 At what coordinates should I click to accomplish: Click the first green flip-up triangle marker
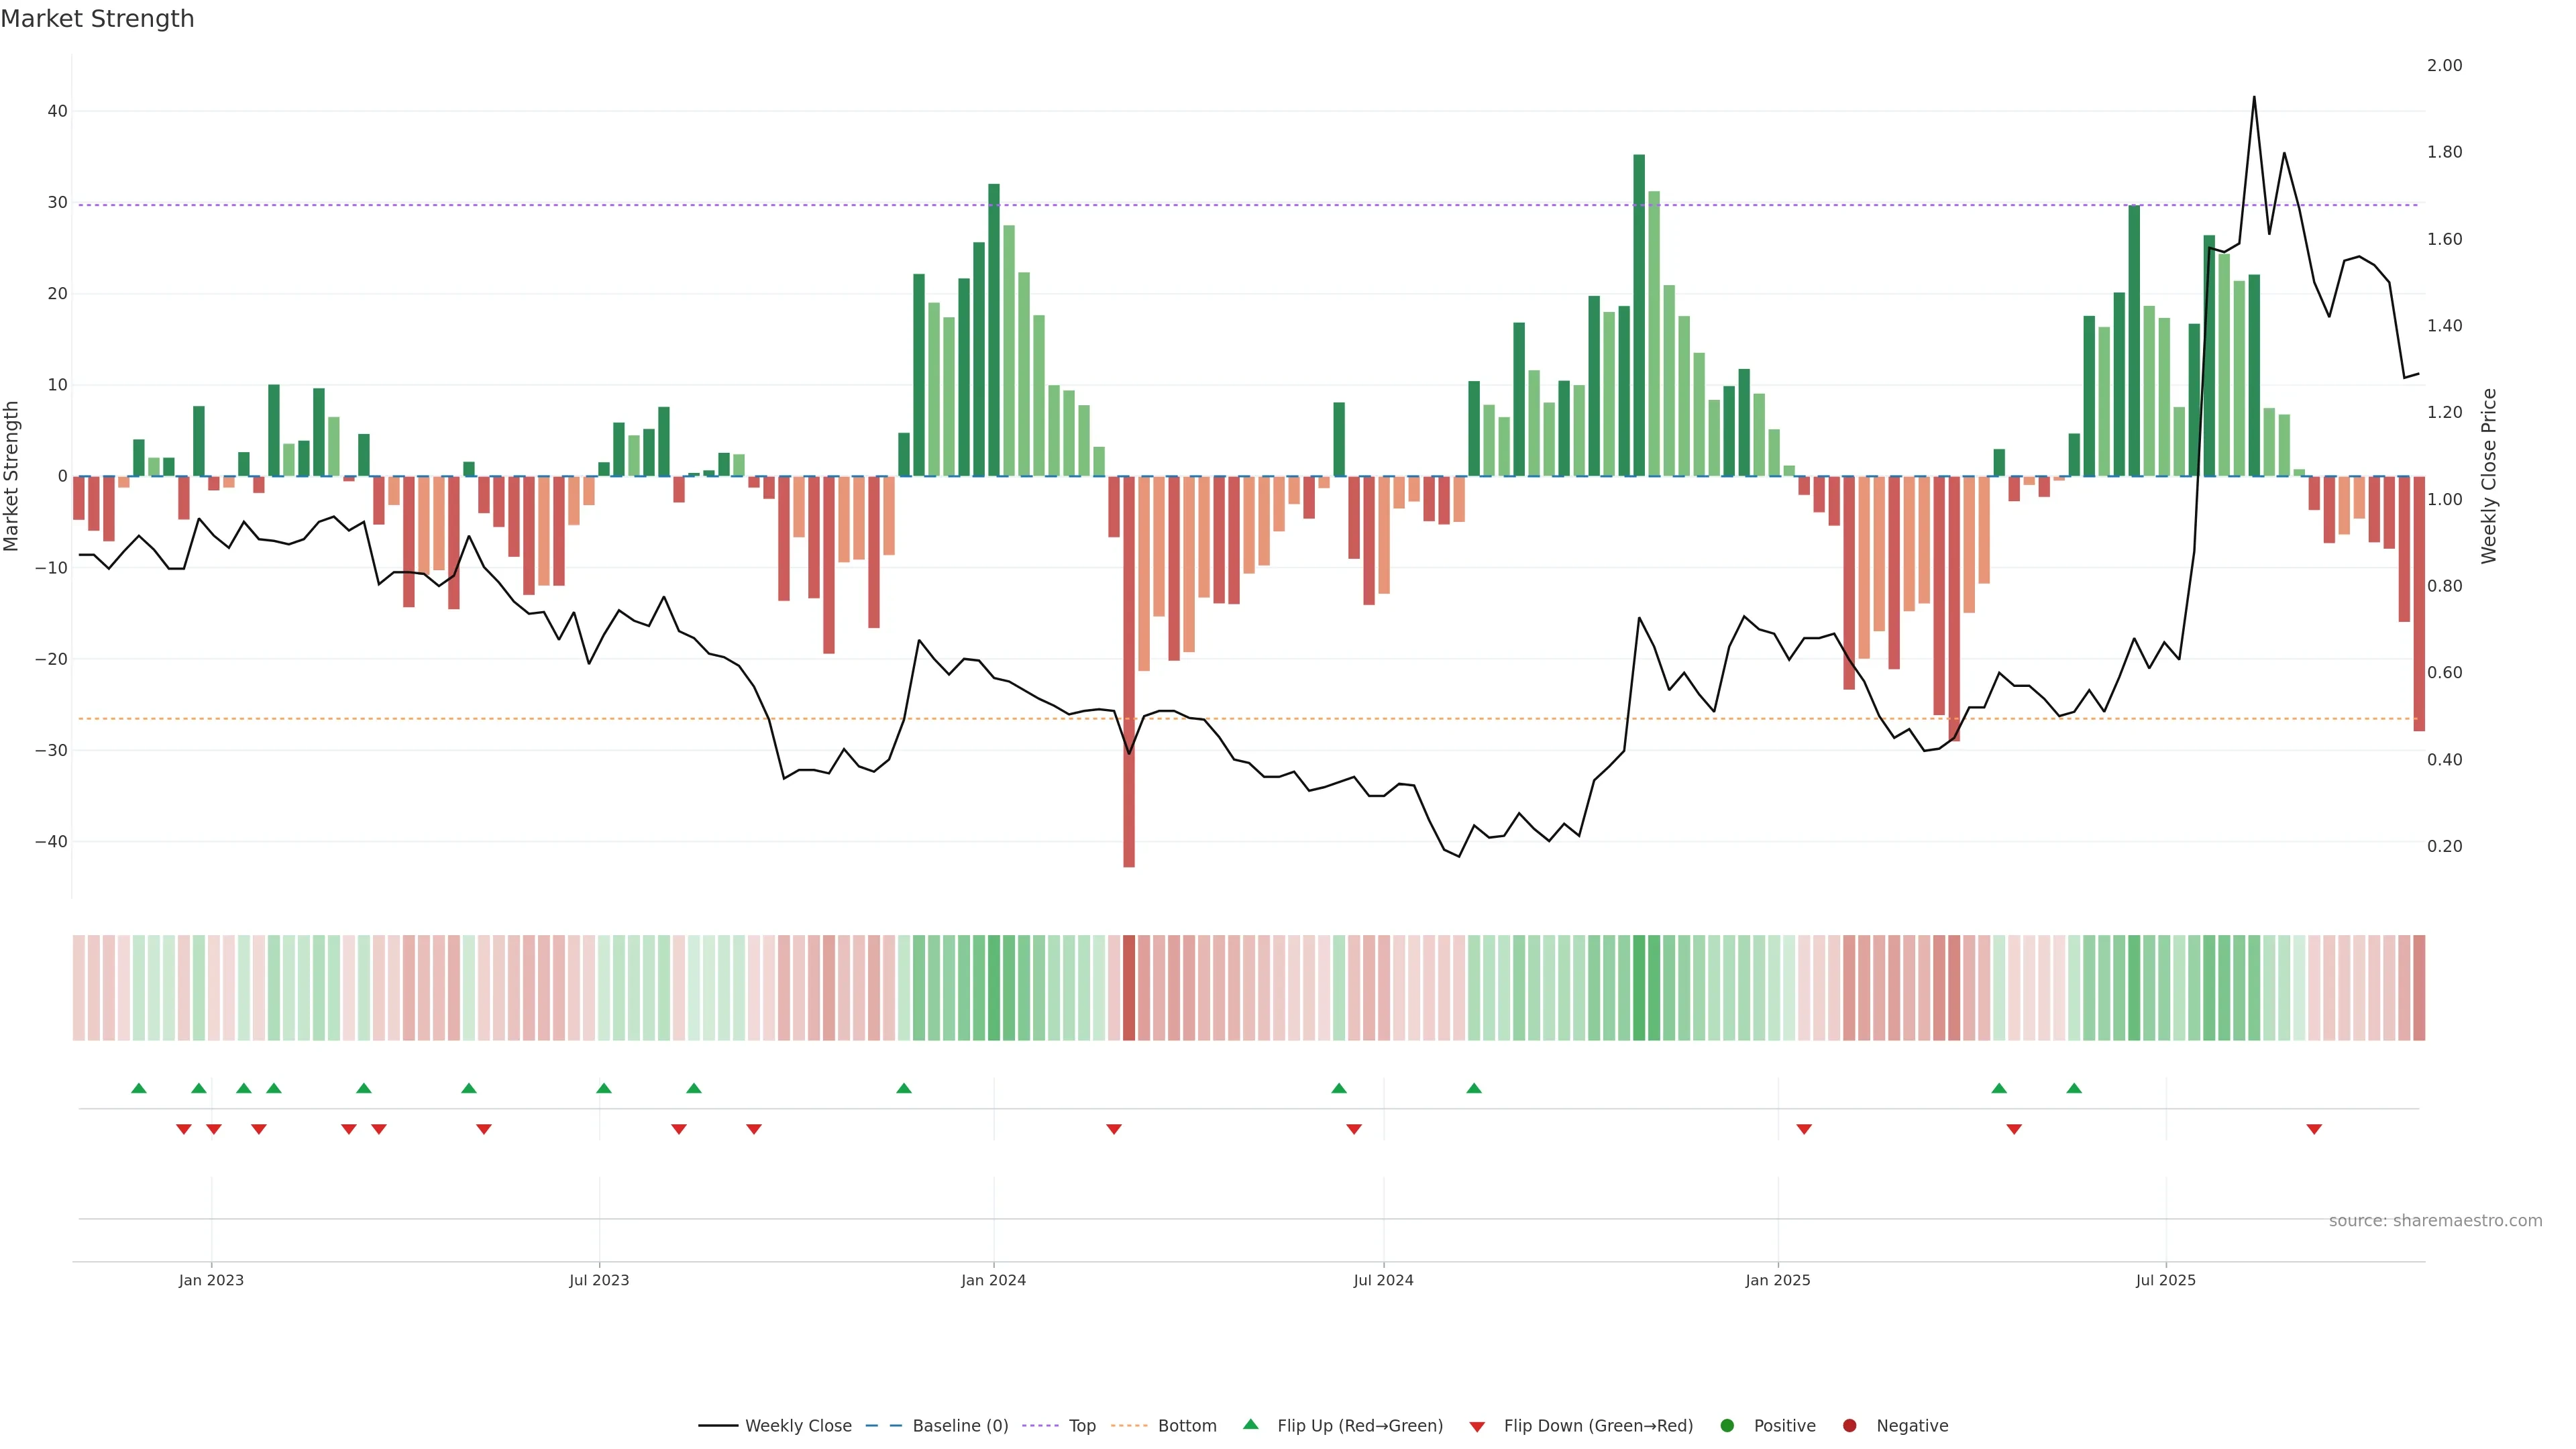click(x=139, y=1088)
